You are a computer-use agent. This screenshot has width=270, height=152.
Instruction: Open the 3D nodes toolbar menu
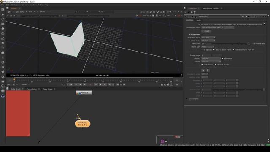point(3,52)
